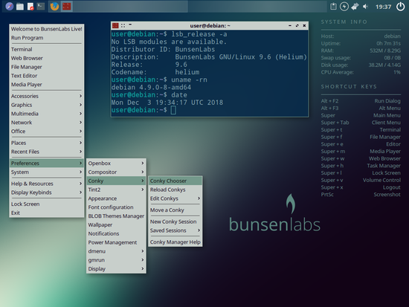
Task: Click the volume speaker tray icon
Action: 365,7
